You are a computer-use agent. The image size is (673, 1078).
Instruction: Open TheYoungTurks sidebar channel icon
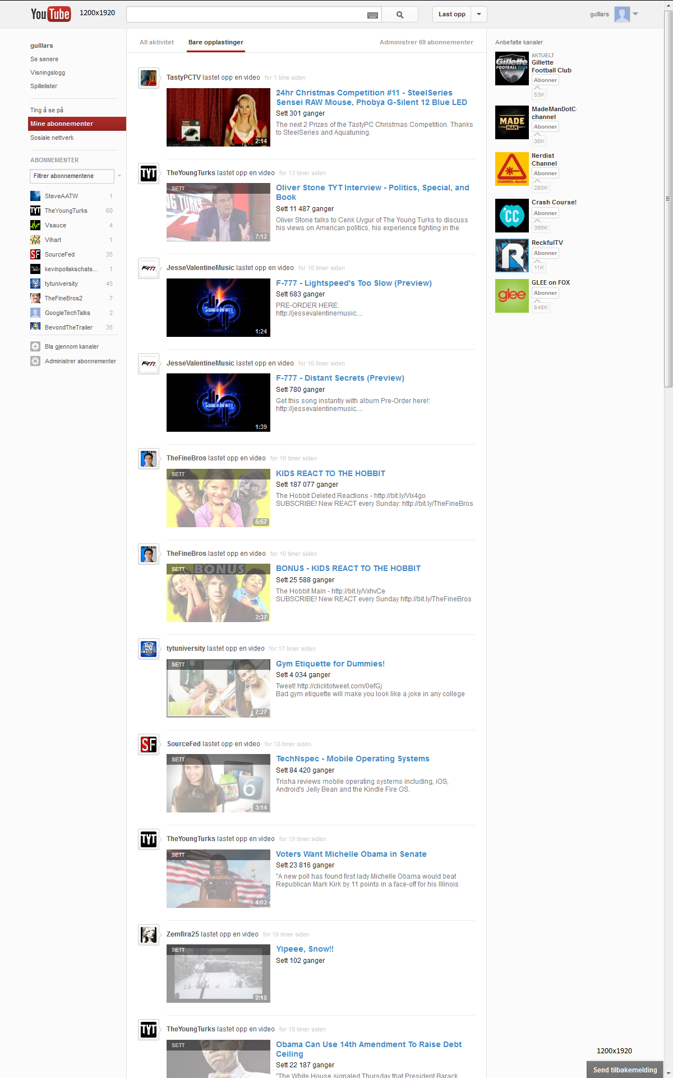(35, 211)
